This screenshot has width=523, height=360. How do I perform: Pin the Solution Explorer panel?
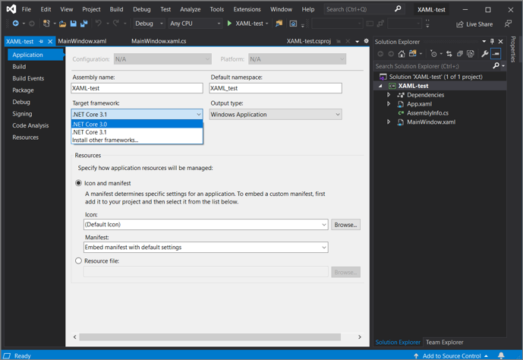[x=492, y=41]
